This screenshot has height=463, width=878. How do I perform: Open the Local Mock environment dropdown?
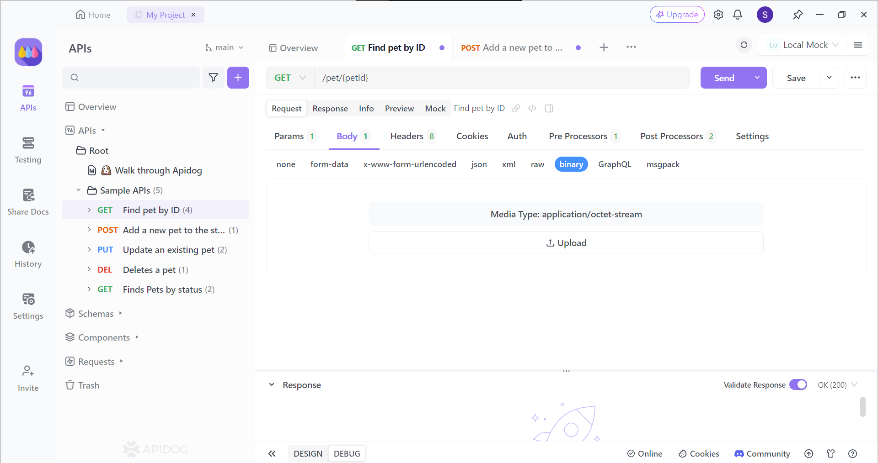click(x=803, y=45)
